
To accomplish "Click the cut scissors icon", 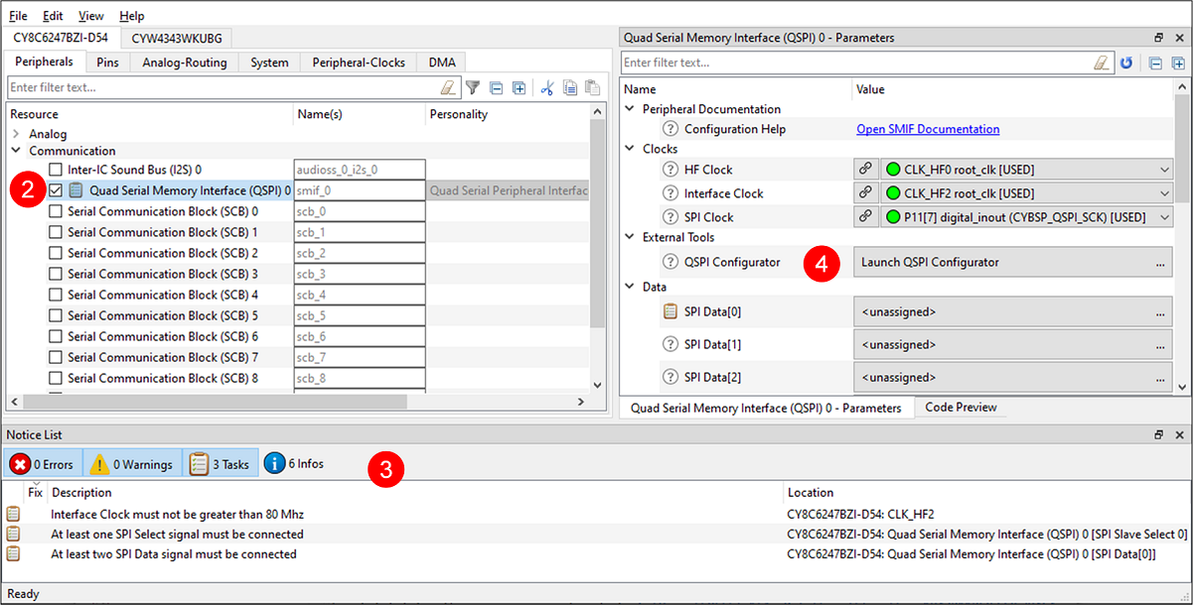I will (x=547, y=87).
